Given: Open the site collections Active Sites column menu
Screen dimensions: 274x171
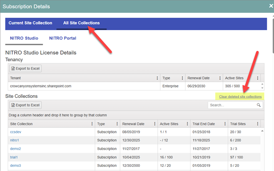Looking at the screenshot, I should tap(187, 124).
